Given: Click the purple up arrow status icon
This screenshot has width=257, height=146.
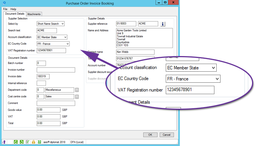Looking at the screenshot, I should tap(4, 142).
